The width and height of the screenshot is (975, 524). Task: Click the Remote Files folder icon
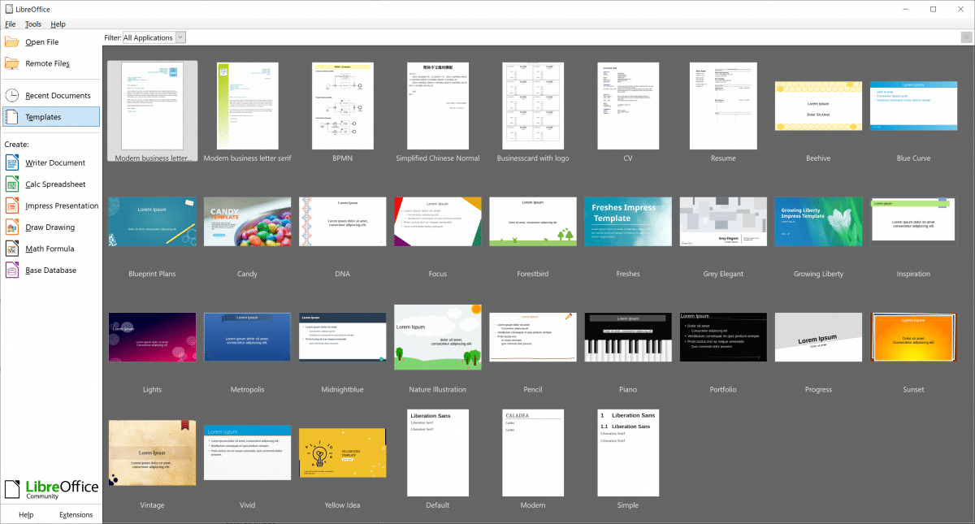point(12,63)
